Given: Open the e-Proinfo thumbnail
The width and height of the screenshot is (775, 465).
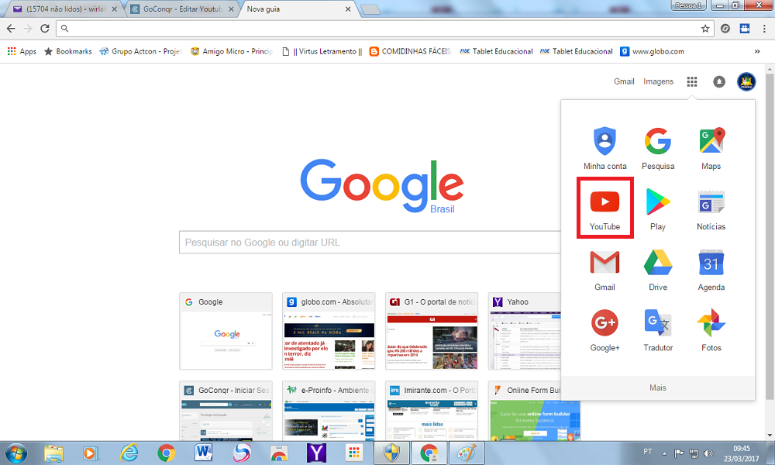Looking at the screenshot, I should tap(329, 411).
